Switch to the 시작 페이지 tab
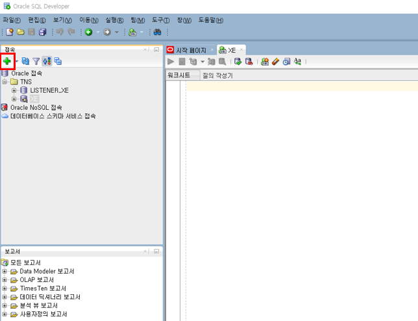 (x=191, y=50)
